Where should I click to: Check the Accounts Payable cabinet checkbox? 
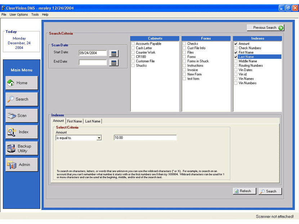point(133,44)
